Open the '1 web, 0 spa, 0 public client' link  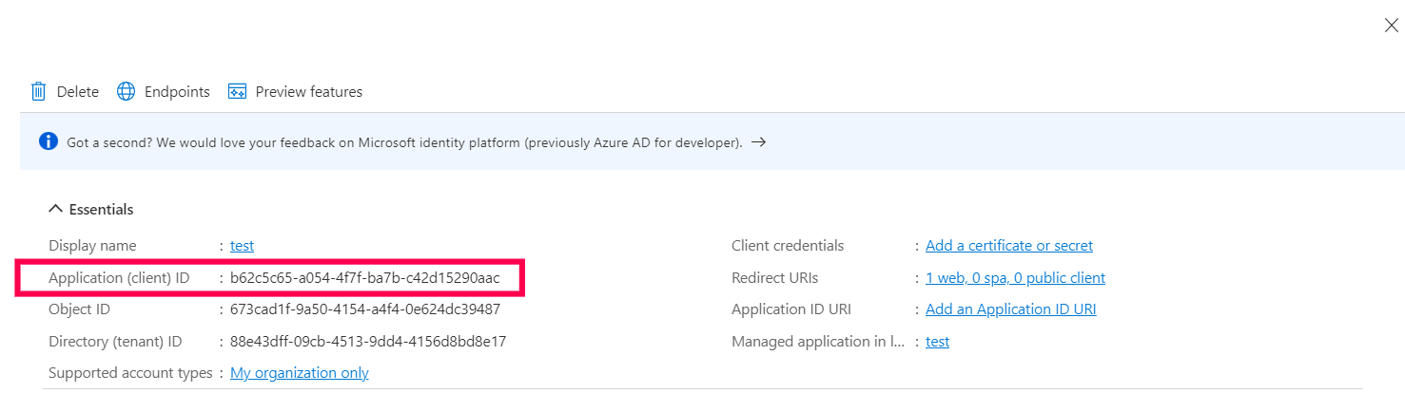point(1015,278)
